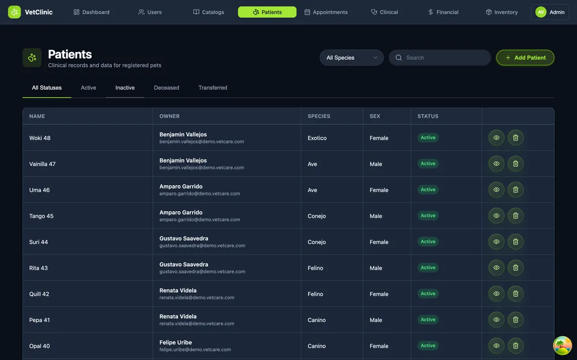The image size is (577, 360).
Task: Click the Add Patient button
Action: pos(525,58)
